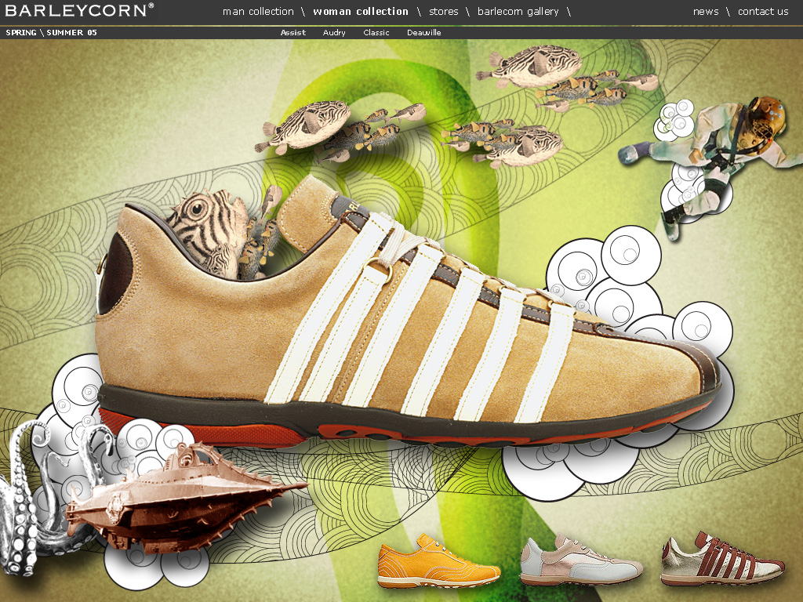Screen dimensions: 803x602
Task: Click the Barleycorn logo
Action: click(79, 10)
